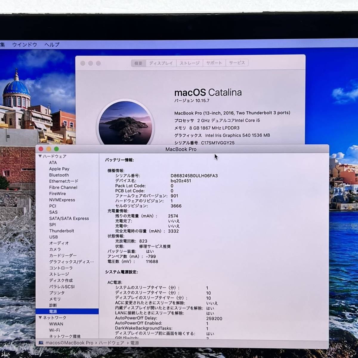Select Apple Pay in the sidebar

[x=59, y=169]
